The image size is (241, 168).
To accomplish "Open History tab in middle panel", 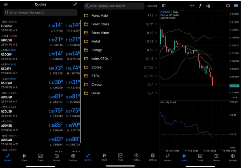I will (136, 157).
